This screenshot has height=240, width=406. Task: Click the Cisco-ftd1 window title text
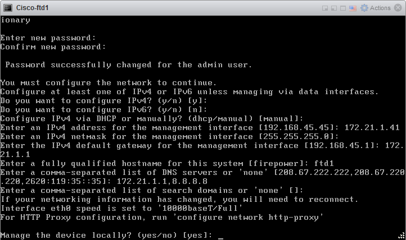click(33, 8)
